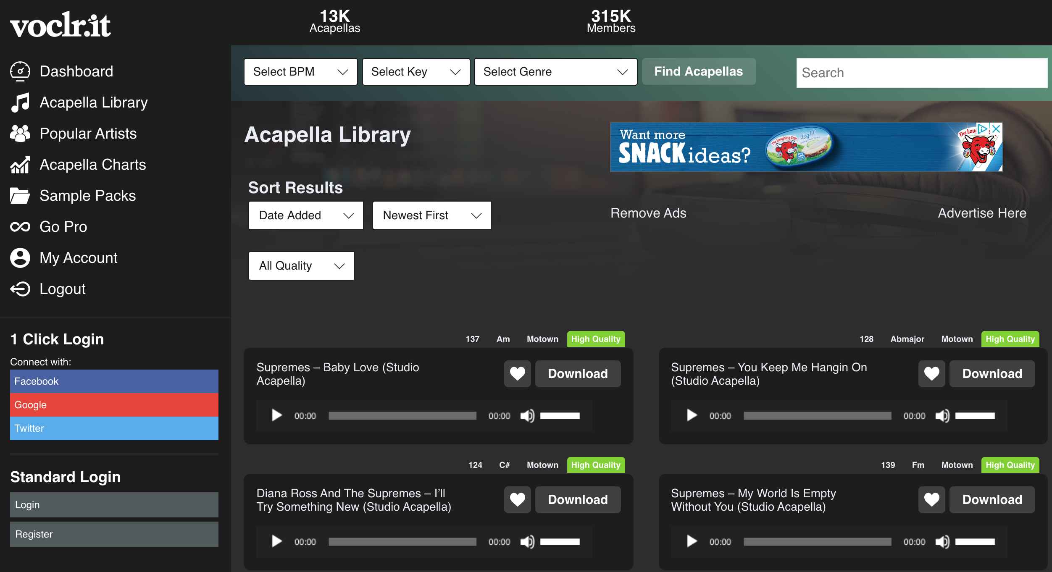Open My Account page link
Screen dimensions: 1052x572
pos(79,258)
